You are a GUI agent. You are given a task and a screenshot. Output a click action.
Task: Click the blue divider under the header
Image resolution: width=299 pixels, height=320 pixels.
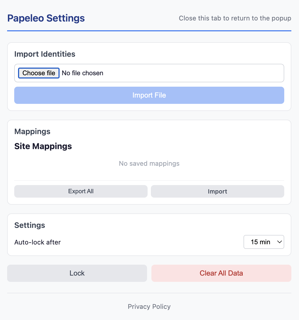[x=149, y=31]
